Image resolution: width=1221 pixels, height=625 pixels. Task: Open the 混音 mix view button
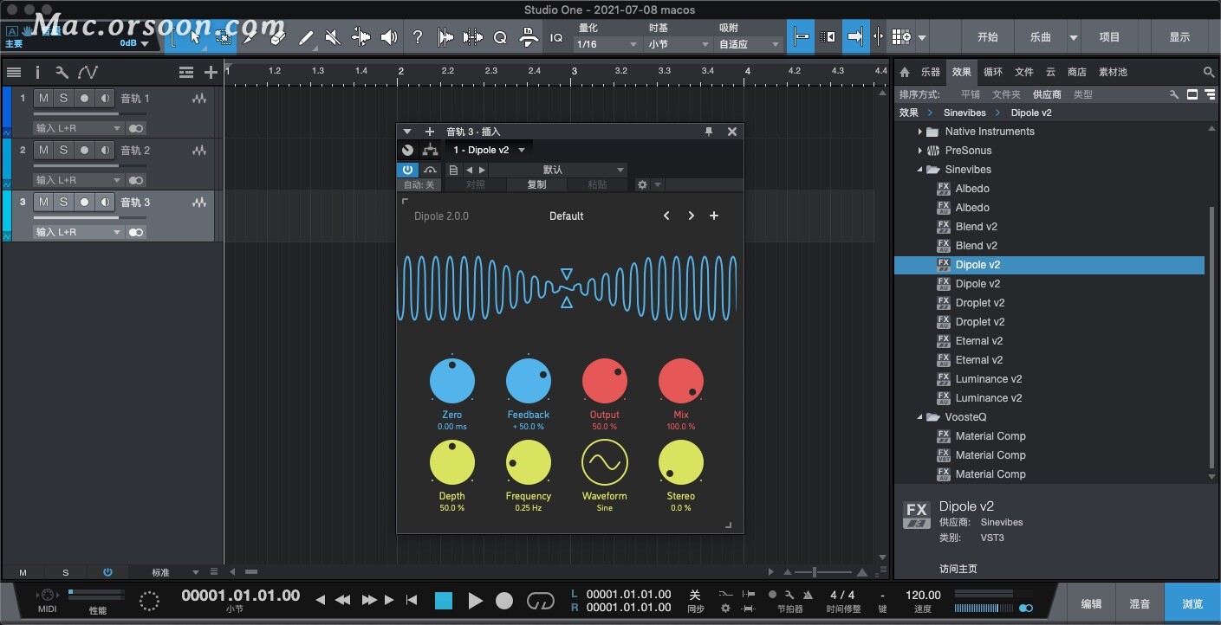click(x=1140, y=603)
